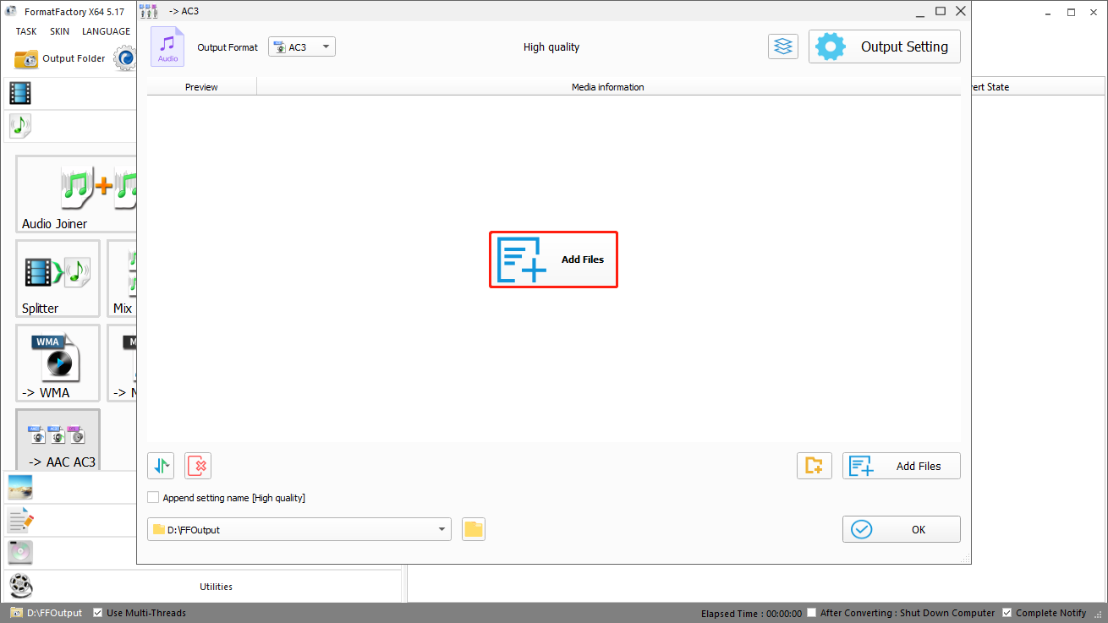Click the bottom-bar Add Files button
Viewport: 1108px width, 623px height.
[x=901, y=466]
